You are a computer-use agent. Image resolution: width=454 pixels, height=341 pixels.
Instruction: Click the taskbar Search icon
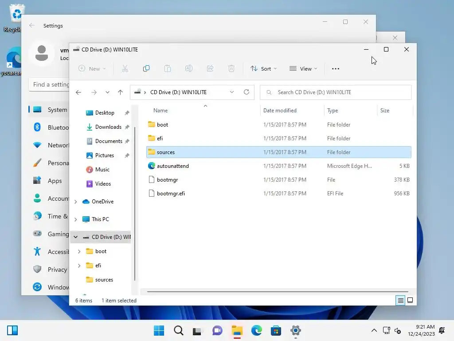point(179,330)
